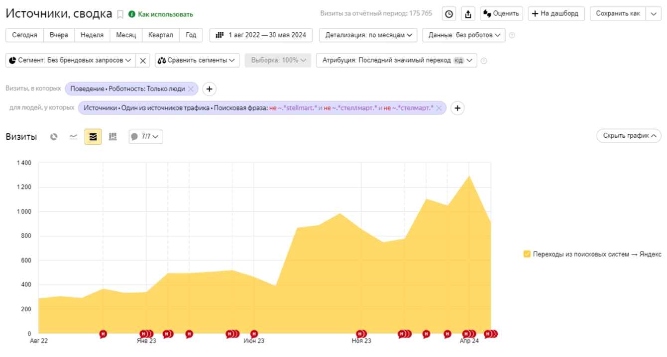Switch to line chart view icon
The height and width of the screenshot is (357, 667).
tap(73, 137)
